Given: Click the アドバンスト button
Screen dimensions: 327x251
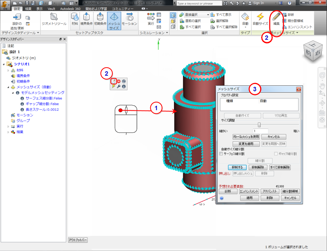Looking at the screenshot, I should (x=270, y=191).
